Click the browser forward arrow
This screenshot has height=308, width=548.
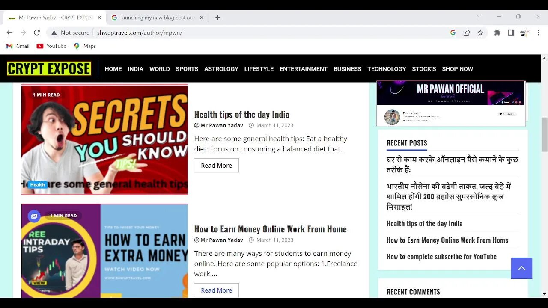(23, 33)
